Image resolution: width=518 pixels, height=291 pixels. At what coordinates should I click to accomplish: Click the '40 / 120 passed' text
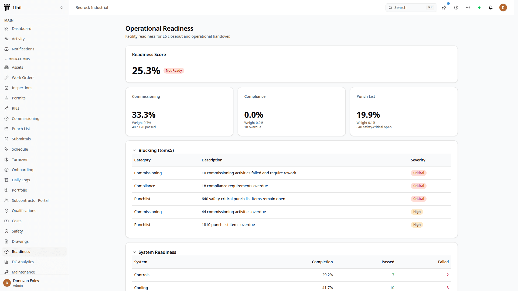[x=144, y=127]
